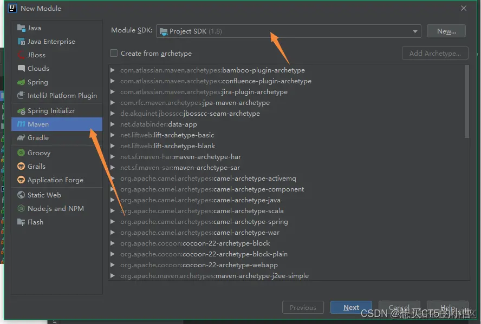This screenshot has height=324, width=481.
Task: Click the JBoss icon
Action: click(x=21, y=55)
